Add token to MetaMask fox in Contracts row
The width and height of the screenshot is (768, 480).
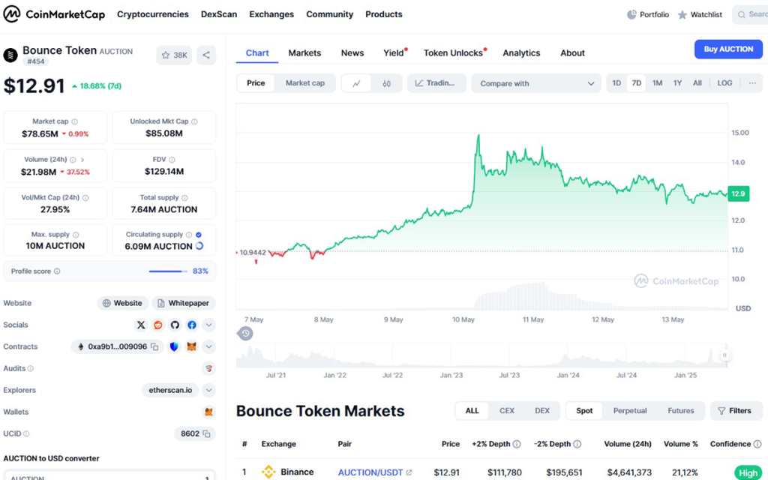191,346
